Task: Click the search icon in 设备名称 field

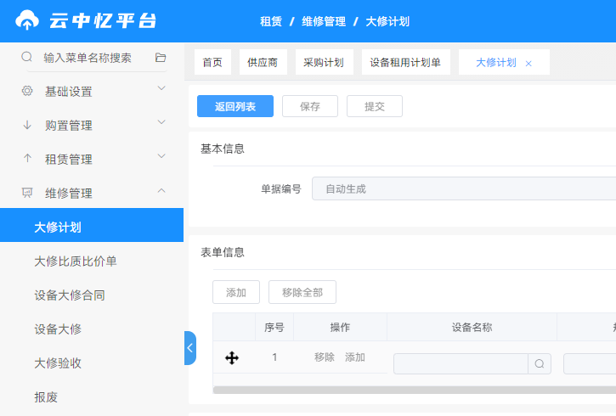Action: (x=540, y=364)
